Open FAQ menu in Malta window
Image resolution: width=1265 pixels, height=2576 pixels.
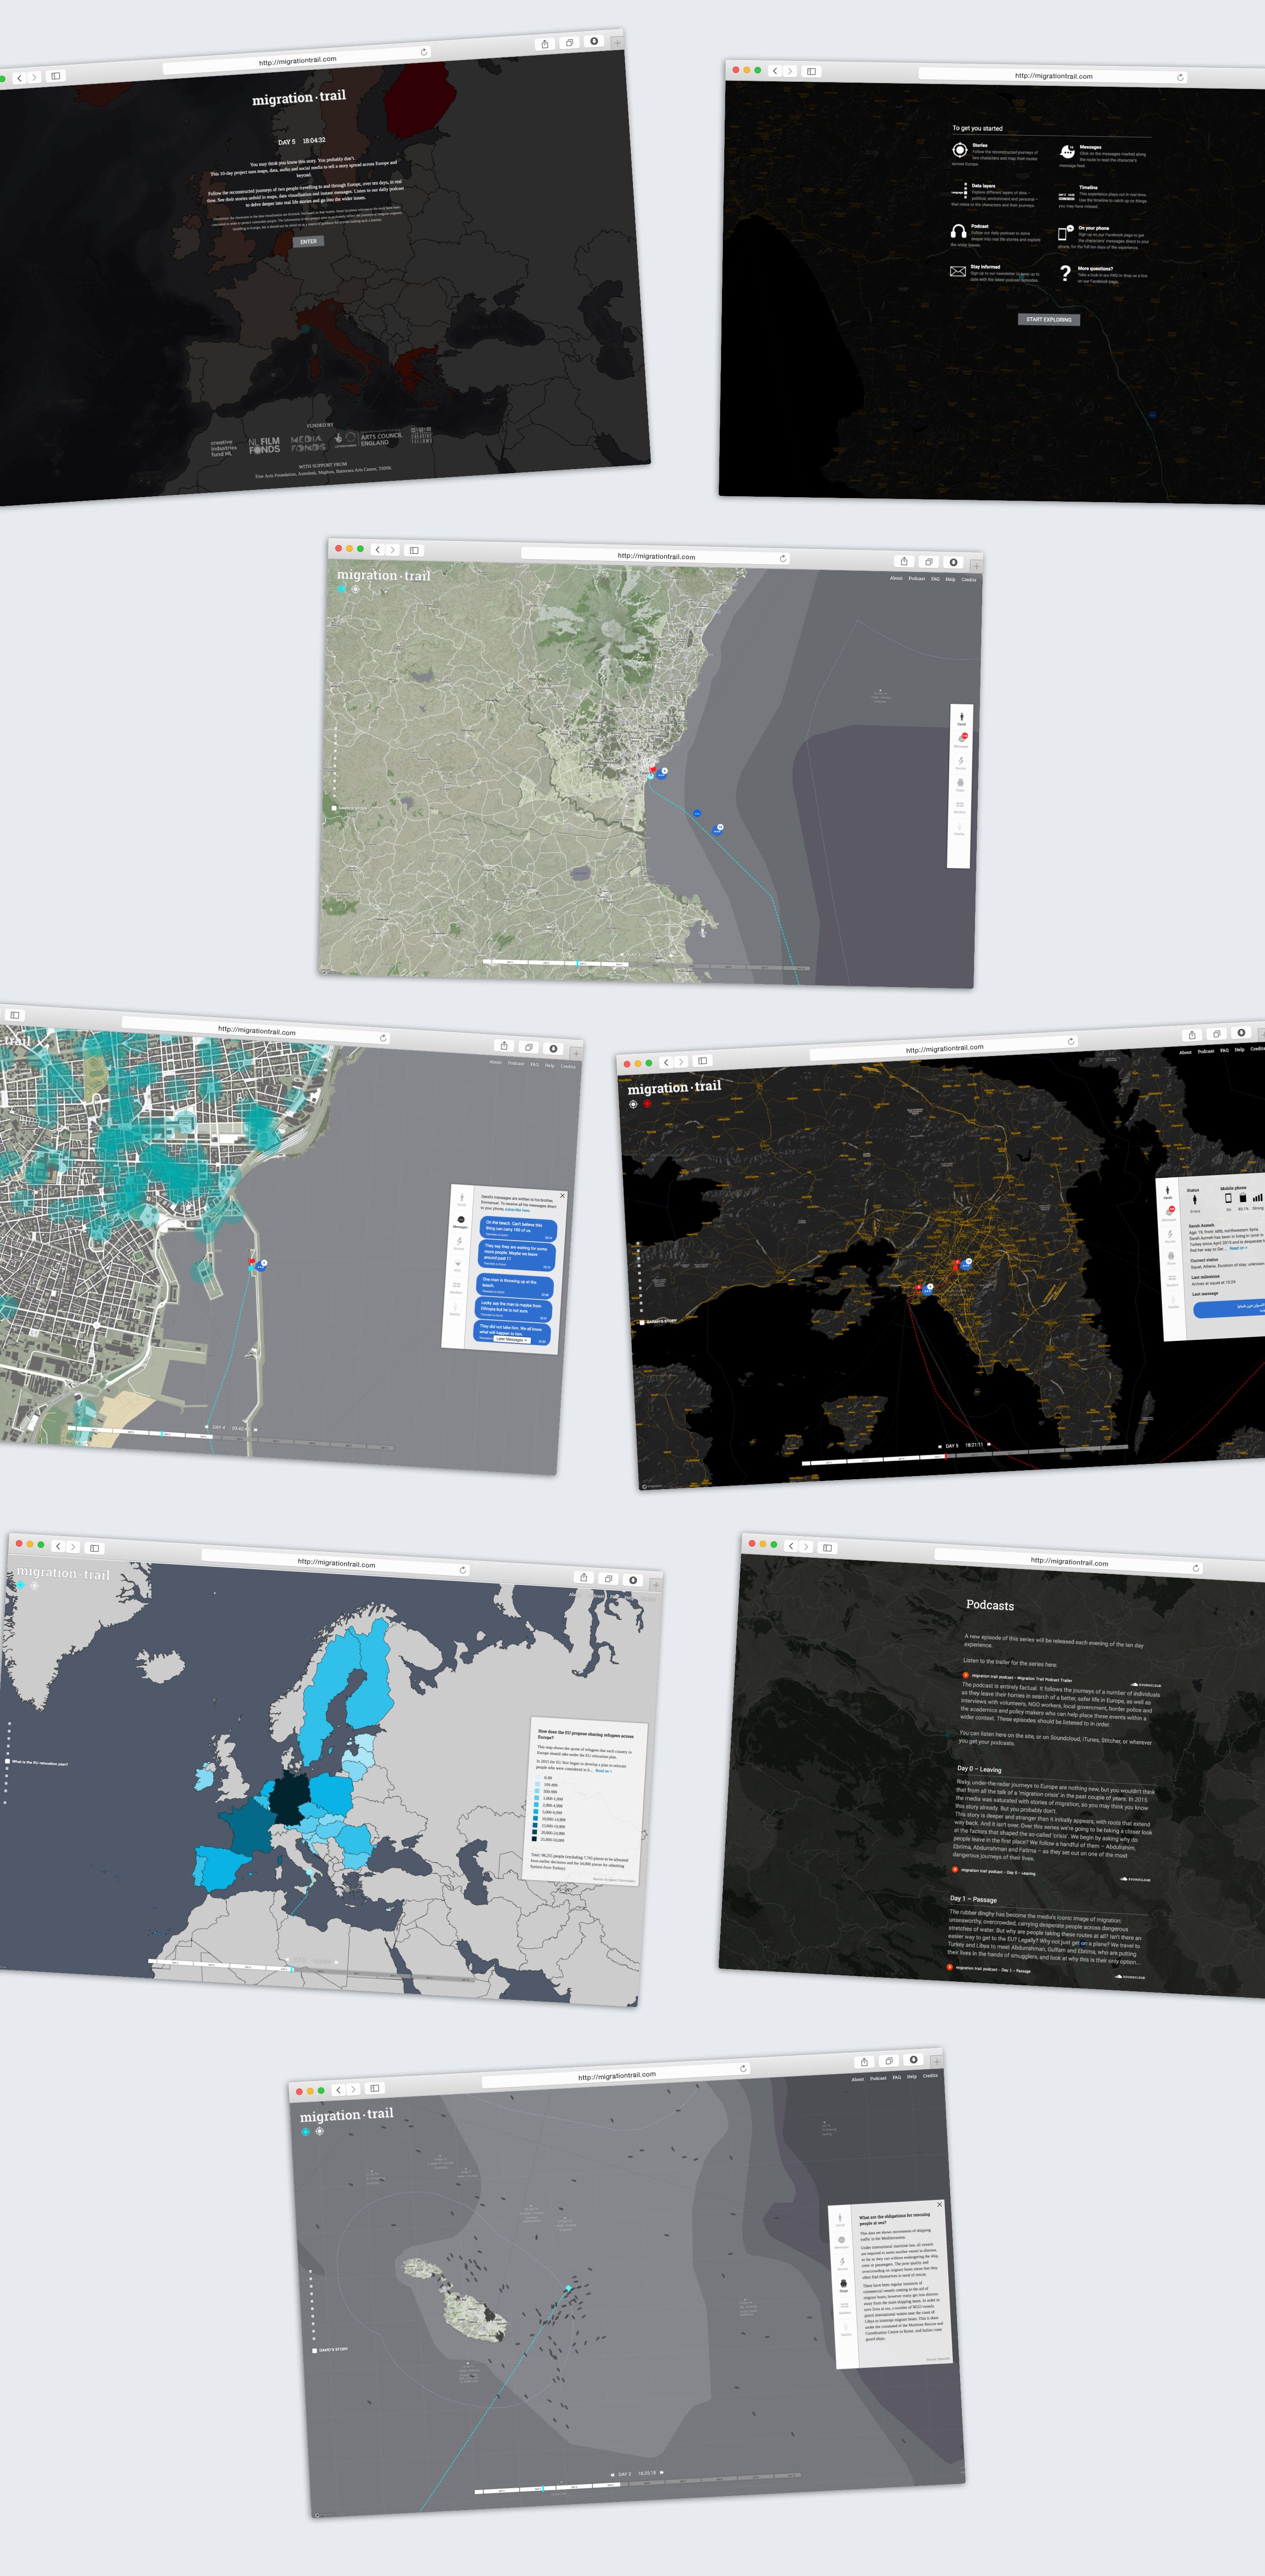click(x=897, y=2077)
